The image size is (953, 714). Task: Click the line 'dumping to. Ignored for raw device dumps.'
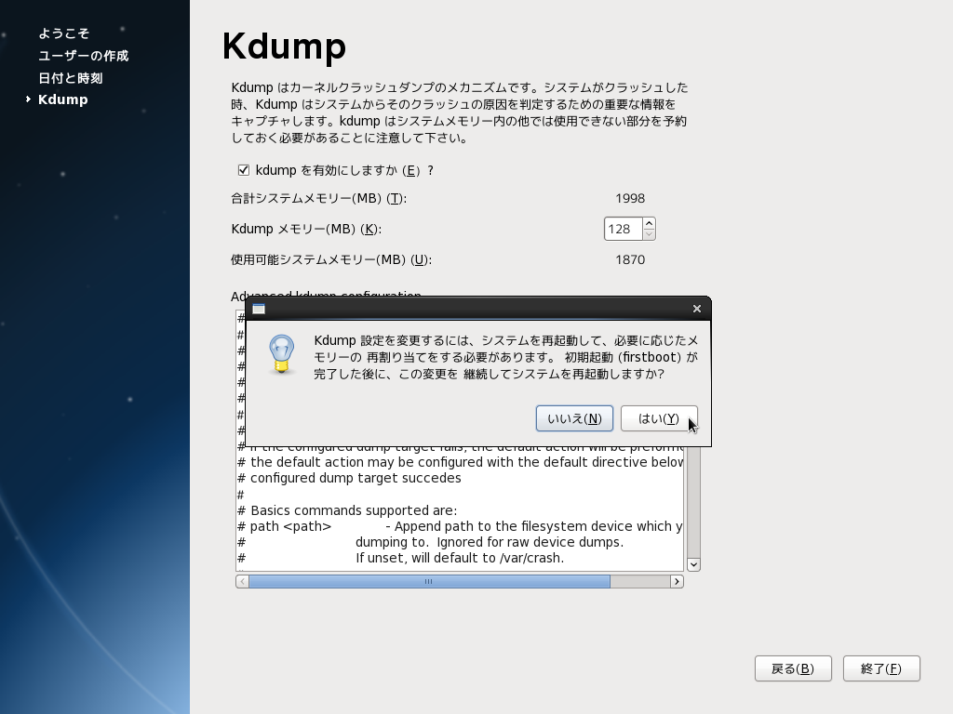[490, 542]
